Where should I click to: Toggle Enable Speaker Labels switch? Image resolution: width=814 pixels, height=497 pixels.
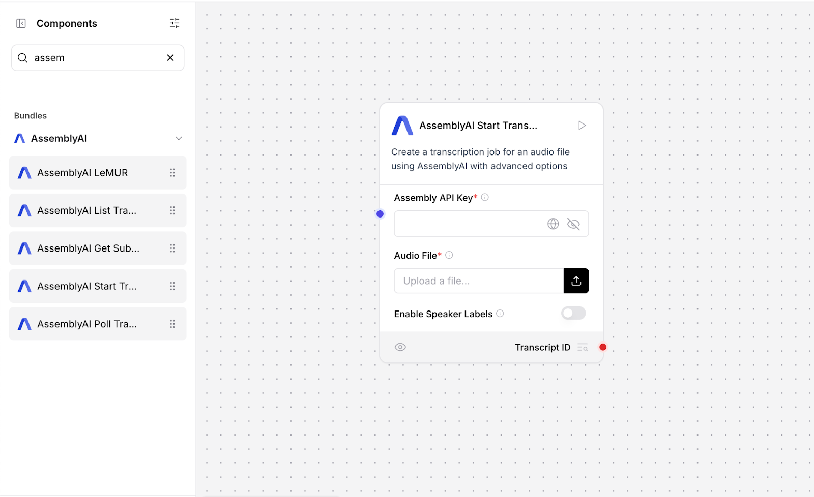click(573, 314)
